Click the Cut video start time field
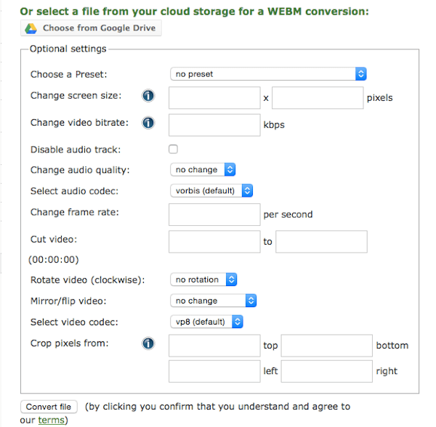436x427 pixels. point(214,241)
